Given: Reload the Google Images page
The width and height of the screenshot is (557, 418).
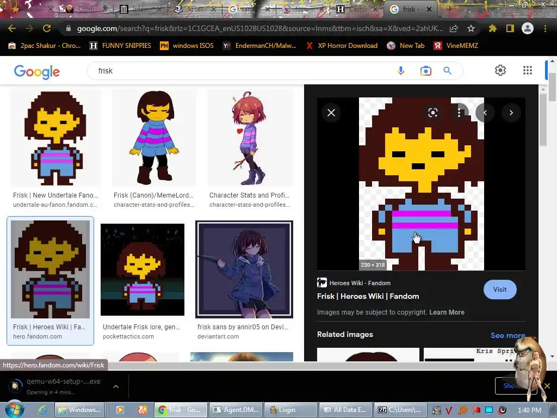Looking at the screenshot, I should [x=47, y=28].
